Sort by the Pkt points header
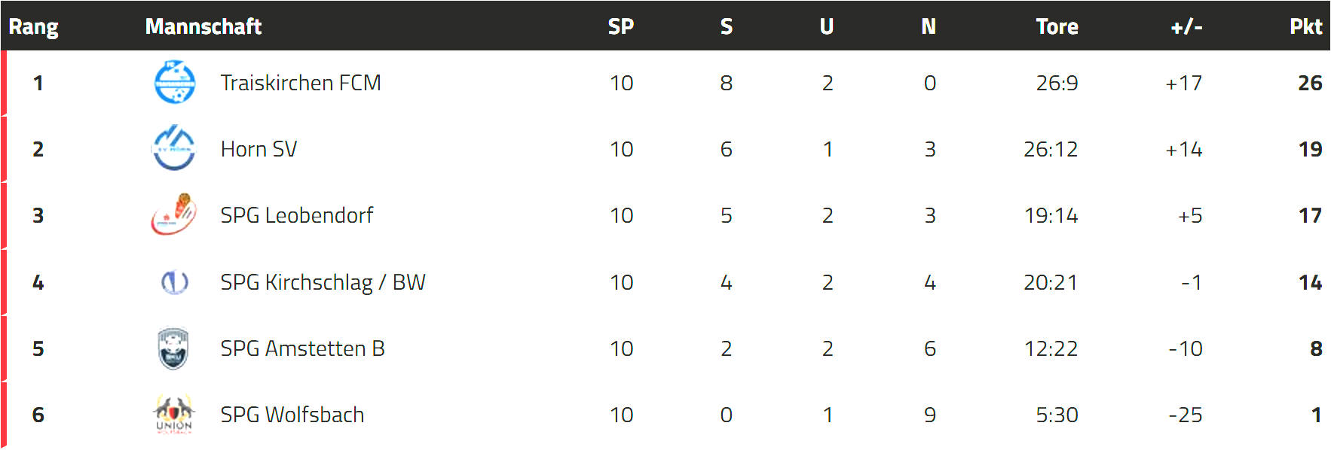Screen dimensions: 1331x450 click(1305, 26)
